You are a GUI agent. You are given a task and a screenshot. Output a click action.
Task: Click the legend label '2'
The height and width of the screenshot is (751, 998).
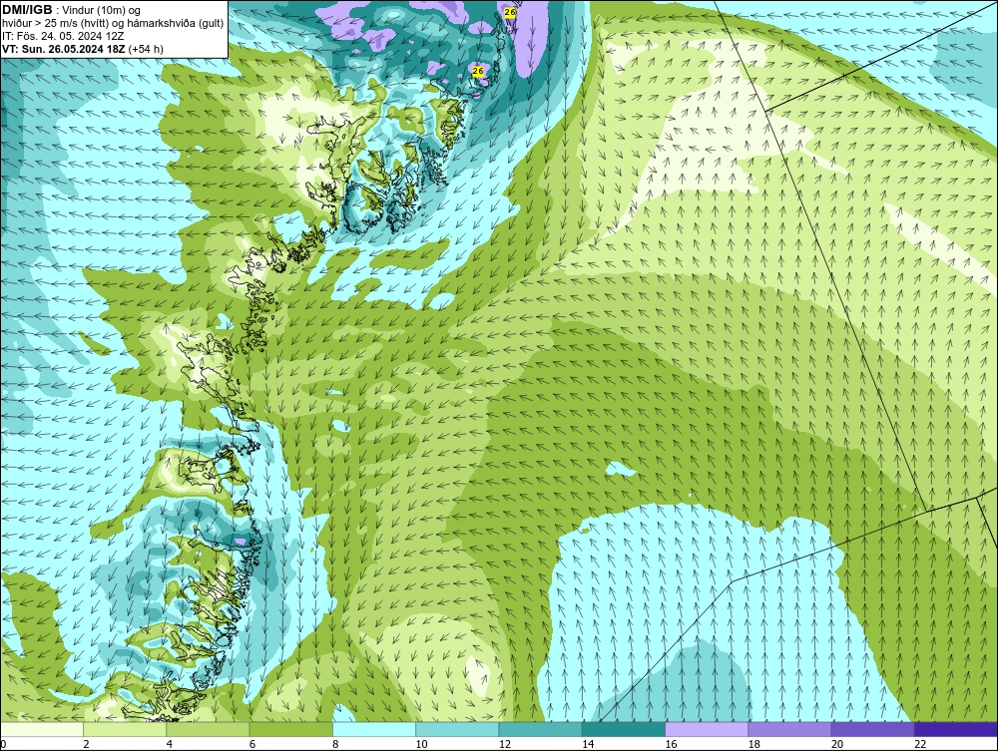pyautogui.click(x=86, y=745)
